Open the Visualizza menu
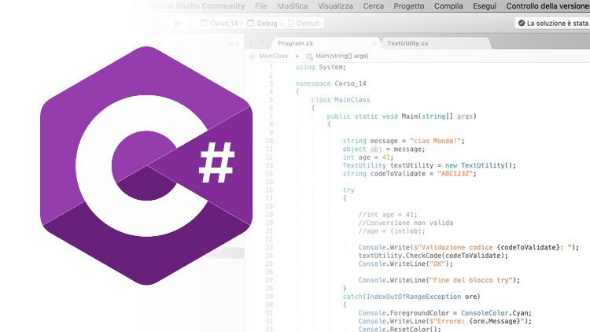Image resolution: width=590 pixels, height=332 pixels. click(335, 6)
